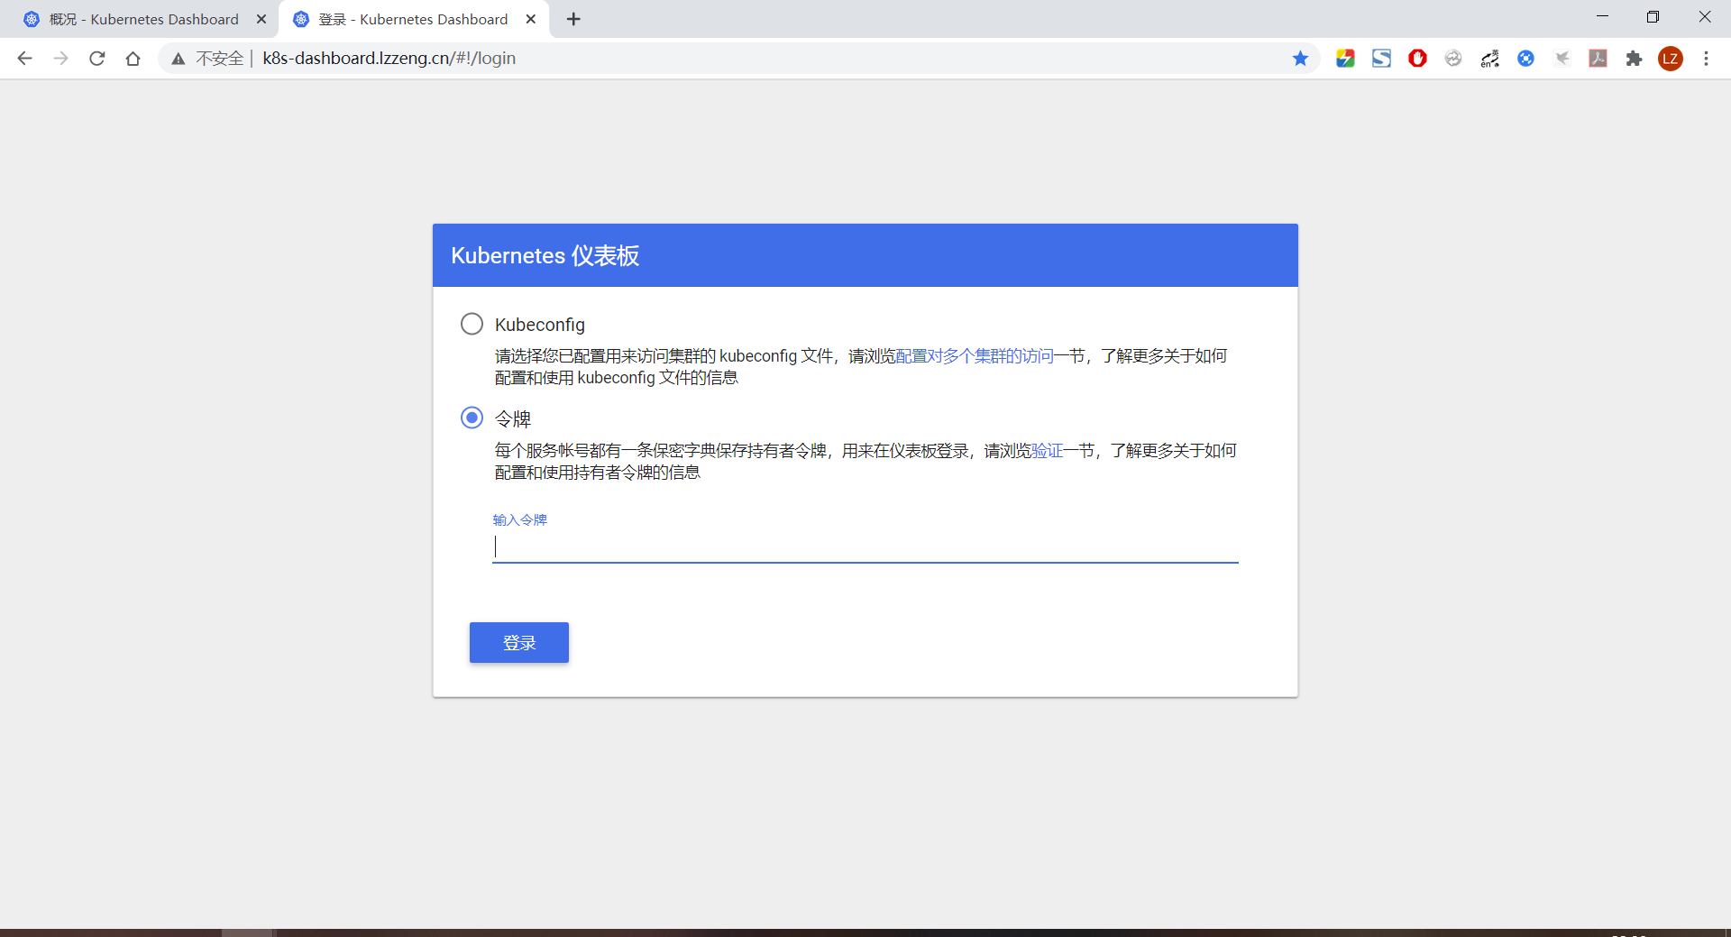Open the gray bird extension icon
1731x937 pixels.
click(x=1562, y=59)
